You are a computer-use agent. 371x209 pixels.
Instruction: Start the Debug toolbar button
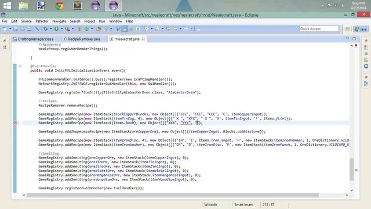click(x=45, y=29)
